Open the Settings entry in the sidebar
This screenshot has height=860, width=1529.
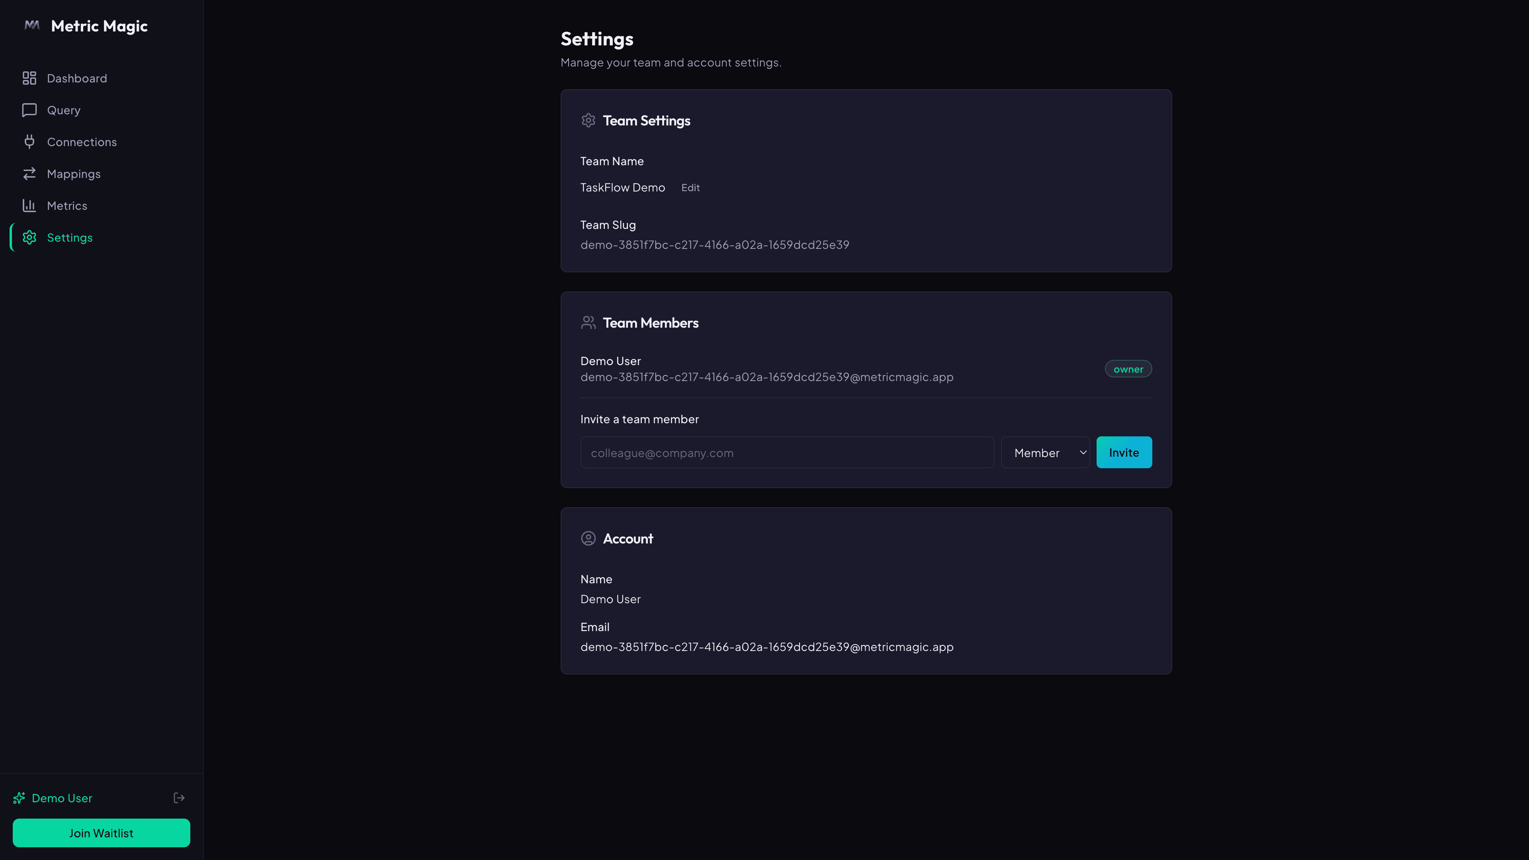coord(69,237)
